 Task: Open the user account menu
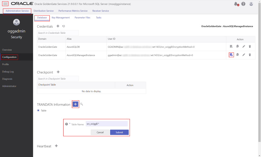pos(251,4)
